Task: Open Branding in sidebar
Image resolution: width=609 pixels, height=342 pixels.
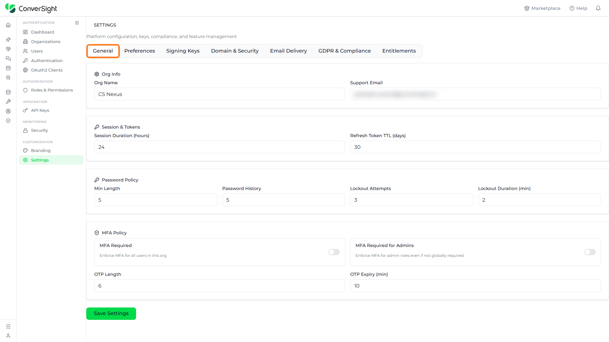Action: click(x=51, y=150)
